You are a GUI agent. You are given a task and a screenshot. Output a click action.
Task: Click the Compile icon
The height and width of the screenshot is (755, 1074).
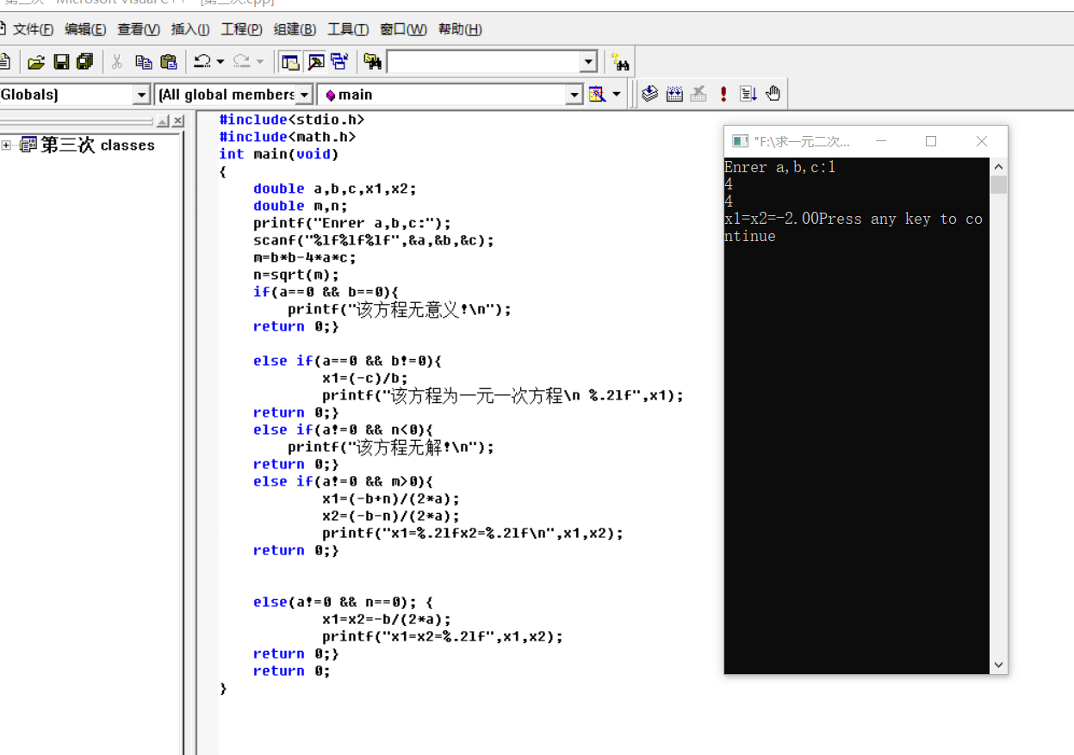coord(650,94)
